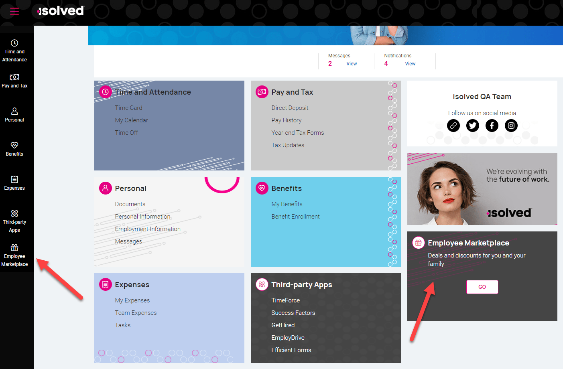Open Facebook social media icon

(492, 126)
